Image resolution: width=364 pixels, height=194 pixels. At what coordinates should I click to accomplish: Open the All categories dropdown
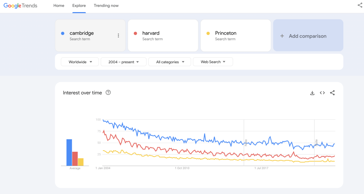[170, 62]
